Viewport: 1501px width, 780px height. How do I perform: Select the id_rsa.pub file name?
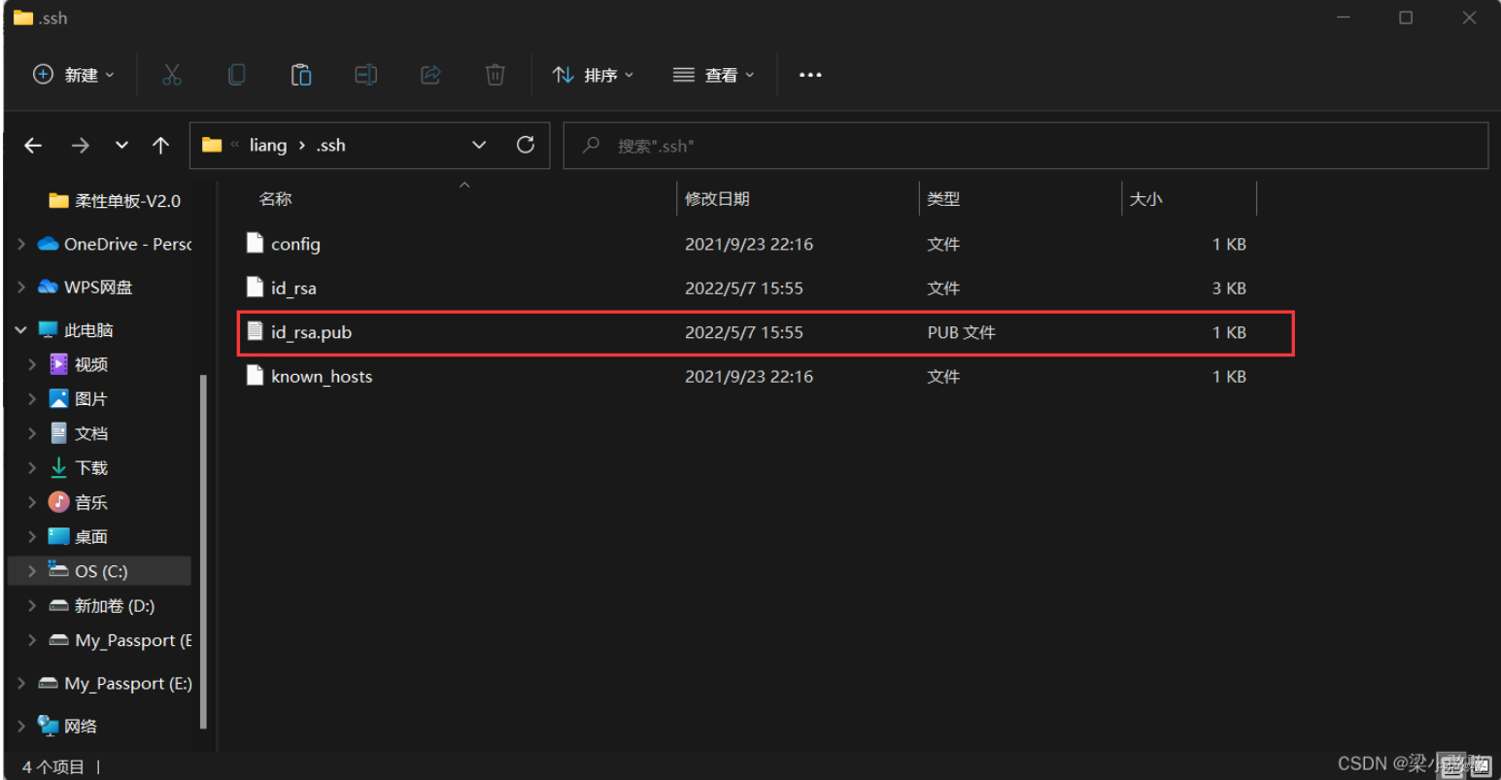coord(311,332)
